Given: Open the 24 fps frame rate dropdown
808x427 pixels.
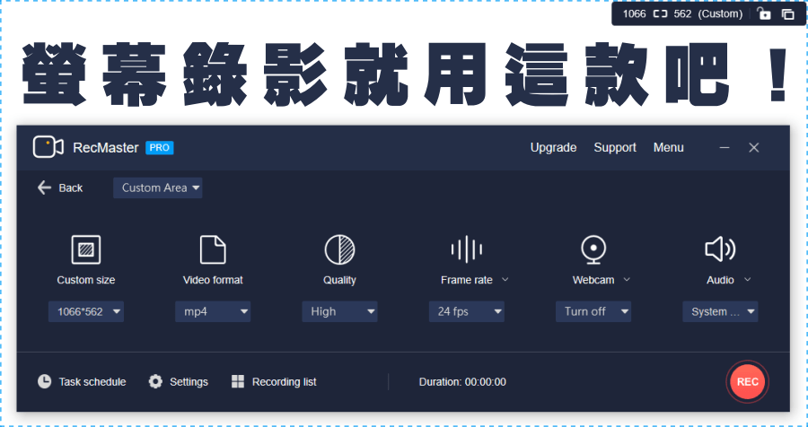Looking at the screenshot, I should tap(466, 311).
